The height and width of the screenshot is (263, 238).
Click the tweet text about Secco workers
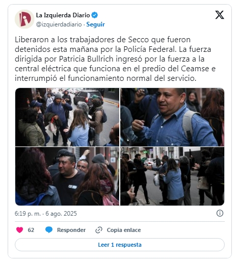coord(115,59)
